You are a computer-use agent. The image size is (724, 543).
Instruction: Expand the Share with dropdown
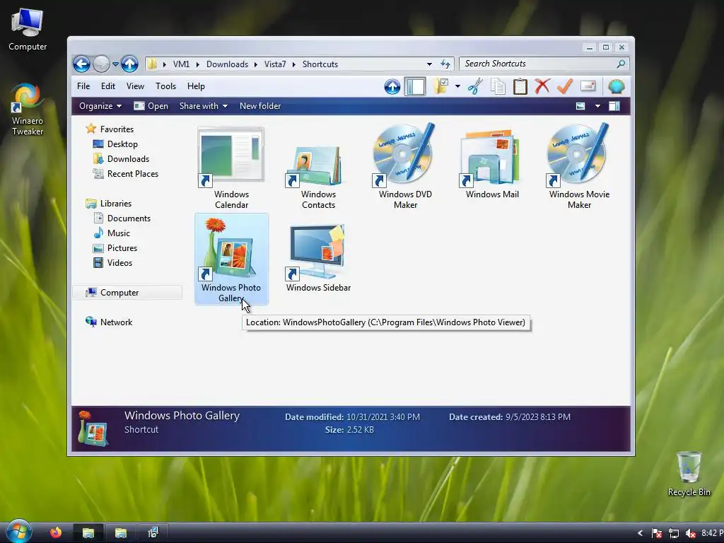pos(204,106)
